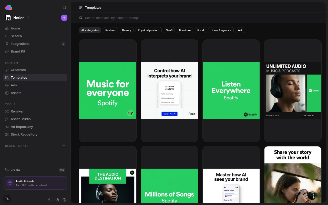328x205 pixels.
Task: Click the 468 credits badge
Action: pyautogui.click(x=62, y=170)
